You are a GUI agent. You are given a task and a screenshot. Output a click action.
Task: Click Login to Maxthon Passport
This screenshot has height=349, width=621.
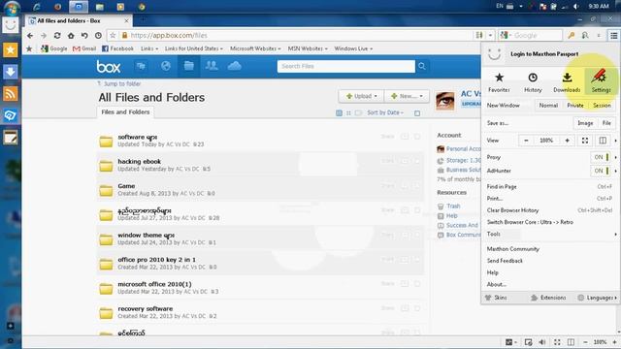(544, 54)
